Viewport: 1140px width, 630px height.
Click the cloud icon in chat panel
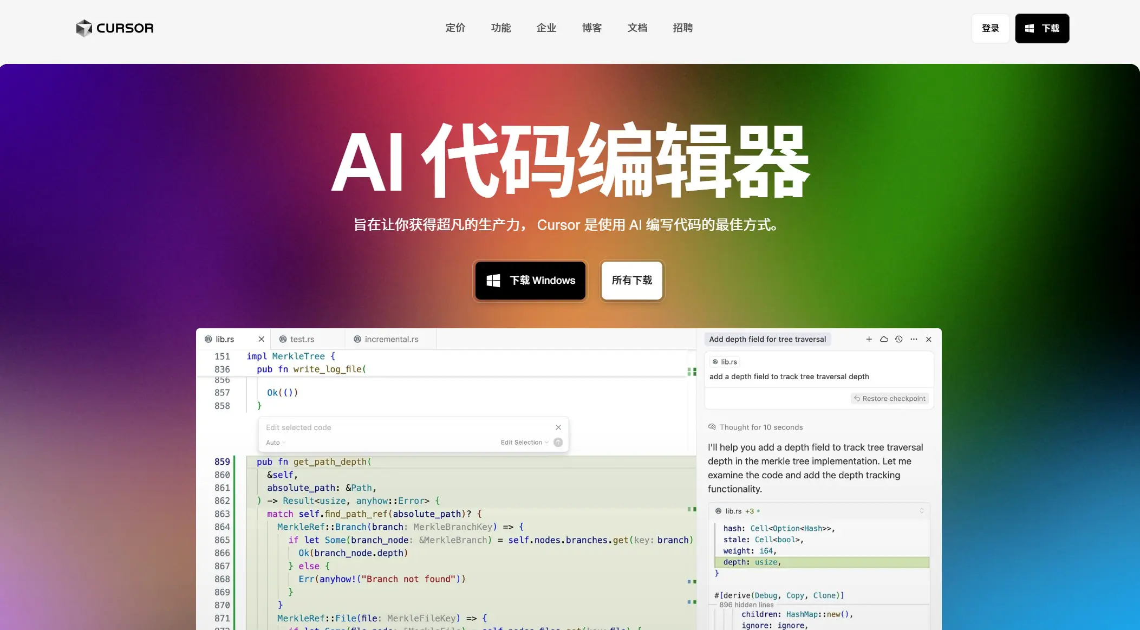[884, 339]
